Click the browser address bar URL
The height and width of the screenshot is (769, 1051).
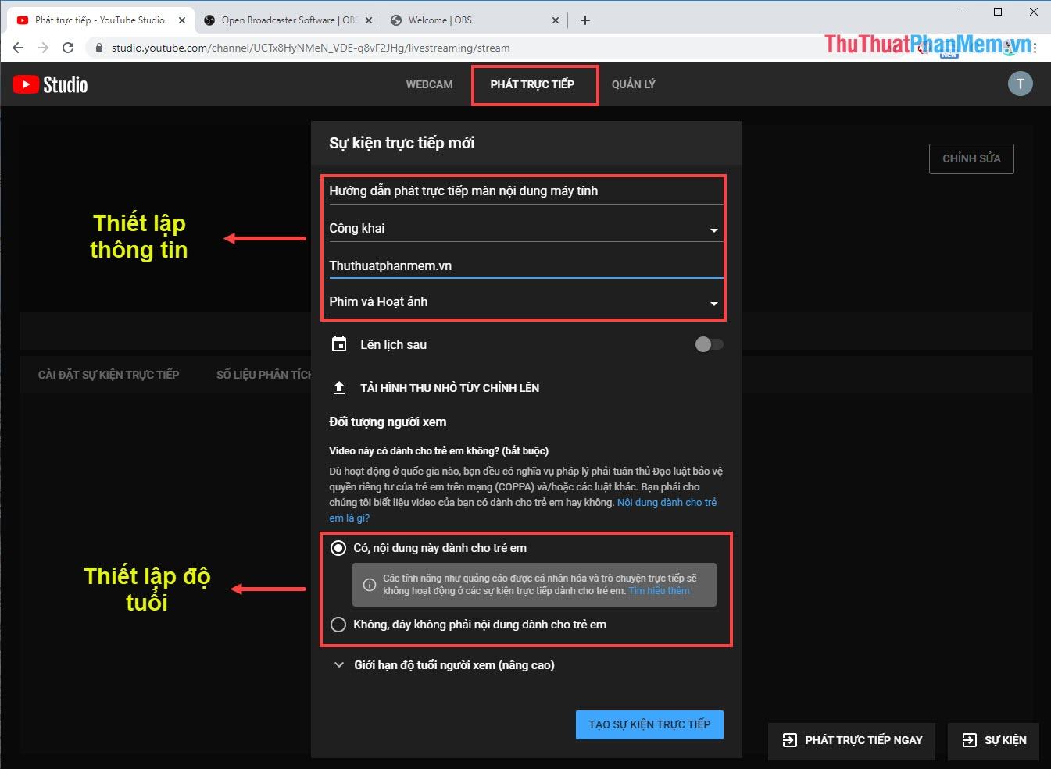point(310,48)
